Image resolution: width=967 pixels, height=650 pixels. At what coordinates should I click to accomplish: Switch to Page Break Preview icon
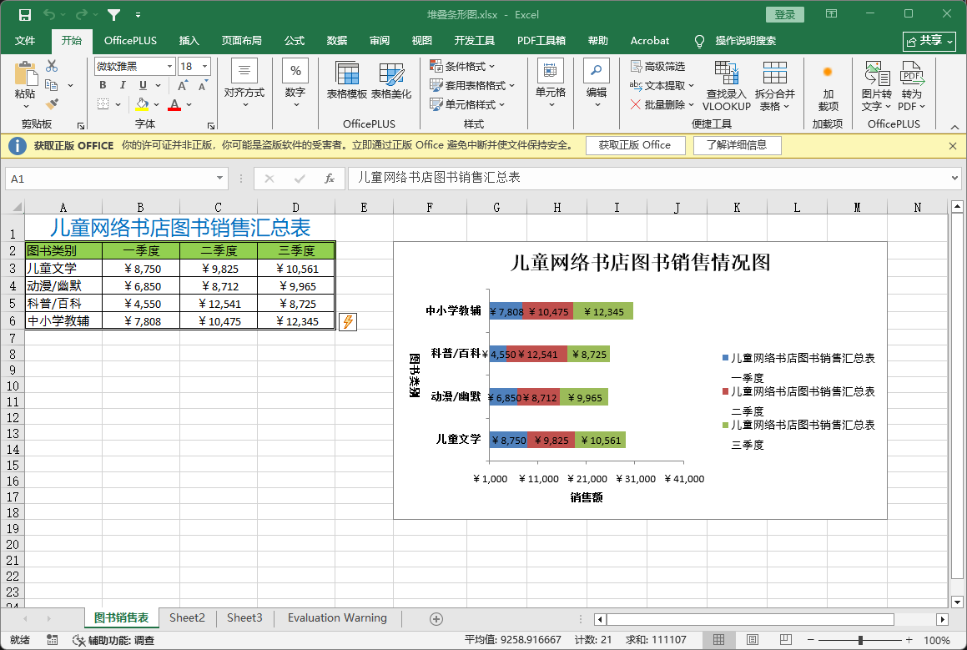pyautogui.click(x=785, y=639)
